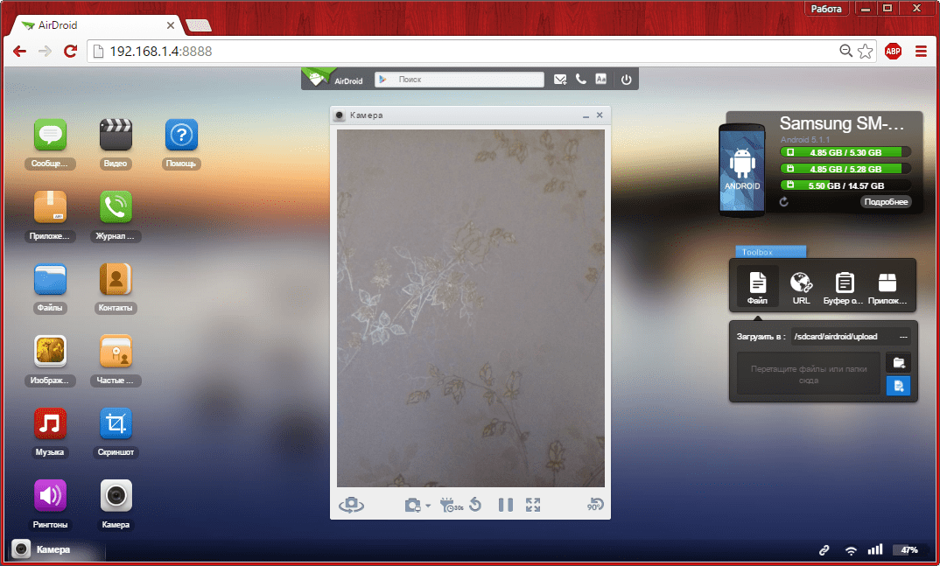Click the blue upload file button
The width and height of the screenshot is (940, 566).
tap(899, 386)
